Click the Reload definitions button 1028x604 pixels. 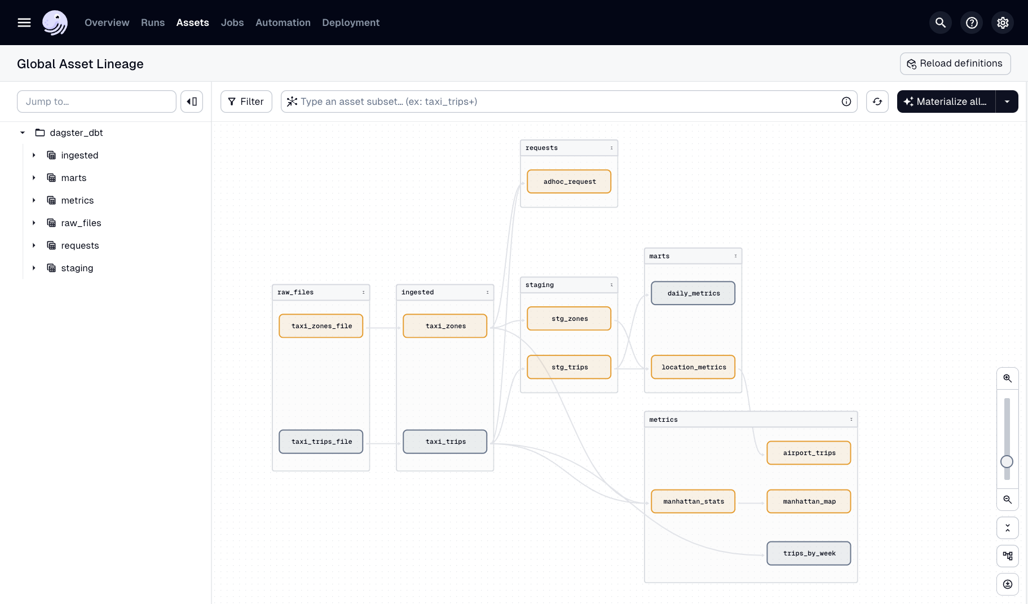(x=955, y=63)
